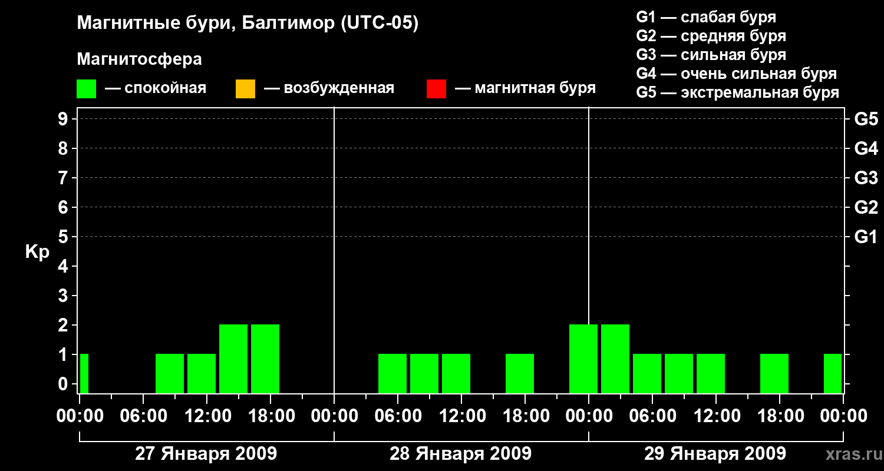Click the 'G4' label on right axis
Screen dimensions: 884x471
[x=866, y=148]
